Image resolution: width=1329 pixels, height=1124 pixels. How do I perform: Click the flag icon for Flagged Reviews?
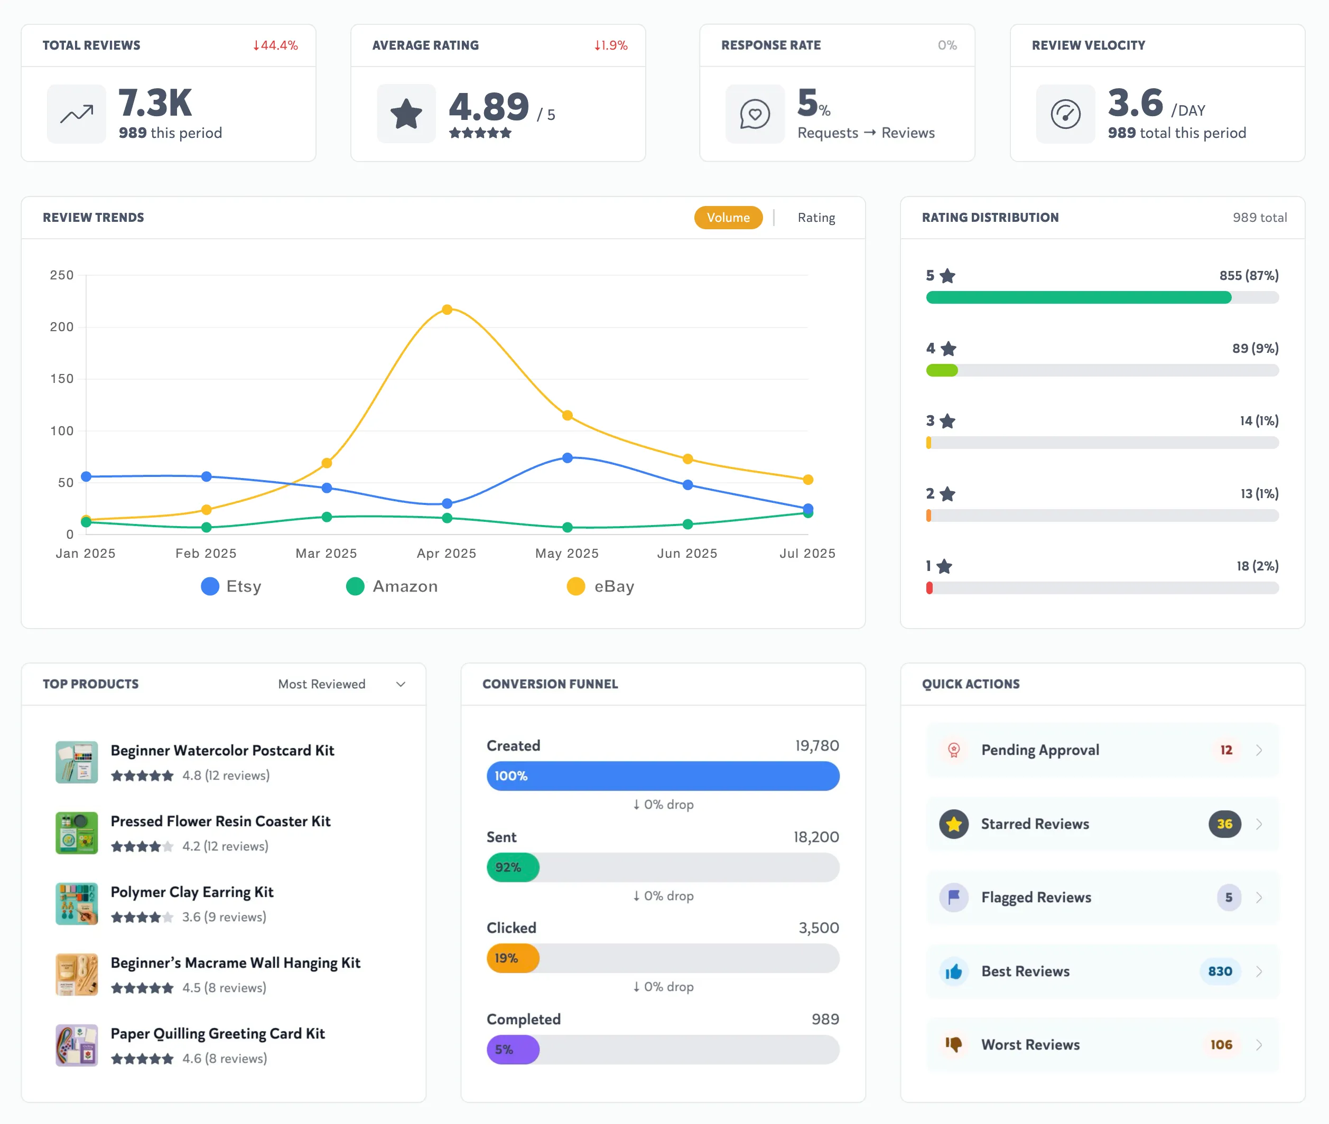click(954, 897)
